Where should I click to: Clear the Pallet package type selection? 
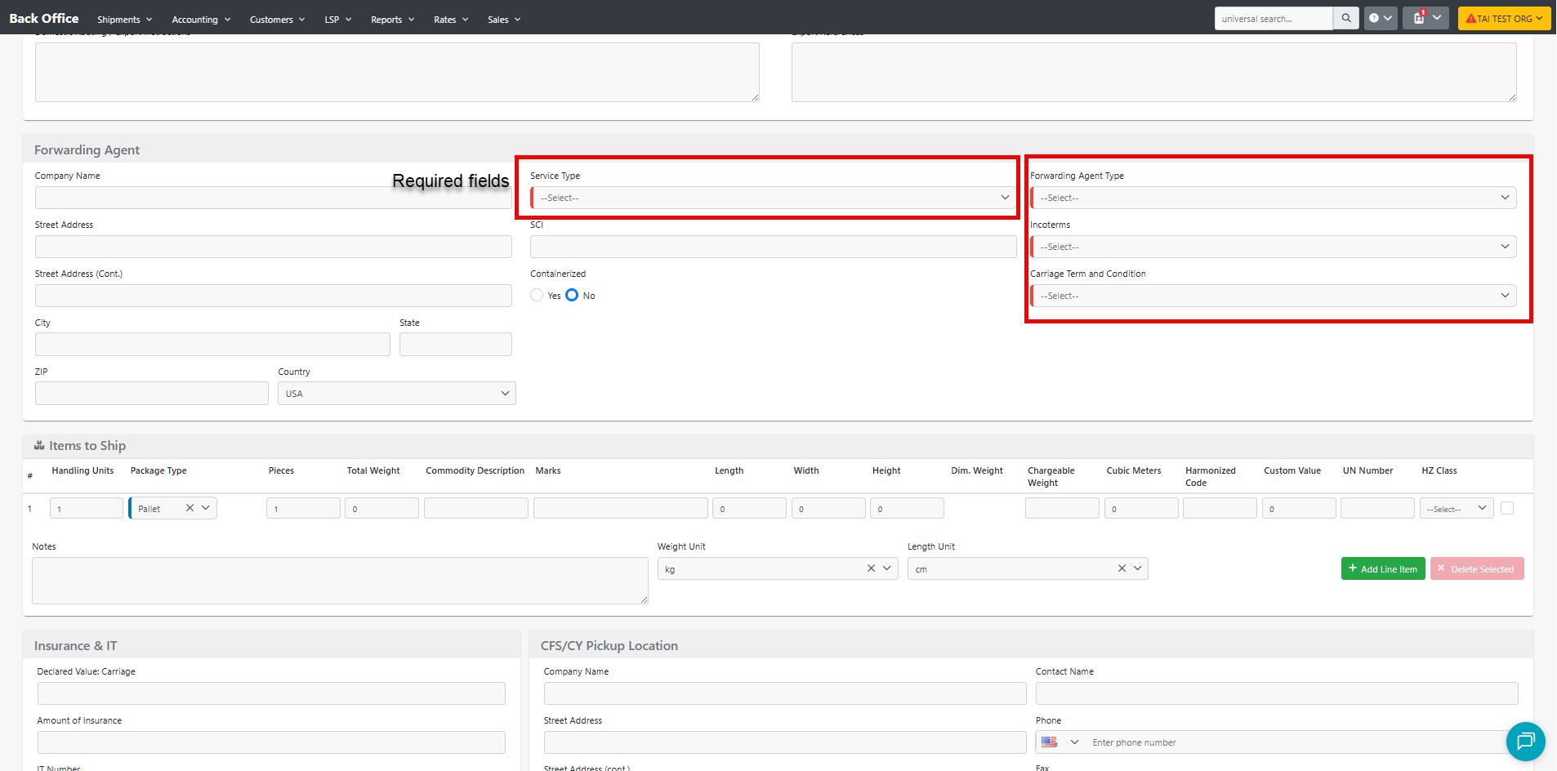pos(190,508)
